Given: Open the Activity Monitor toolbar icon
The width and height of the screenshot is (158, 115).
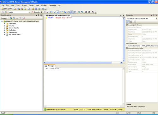Looking at the screenshot, I should [x=43, y=9].
